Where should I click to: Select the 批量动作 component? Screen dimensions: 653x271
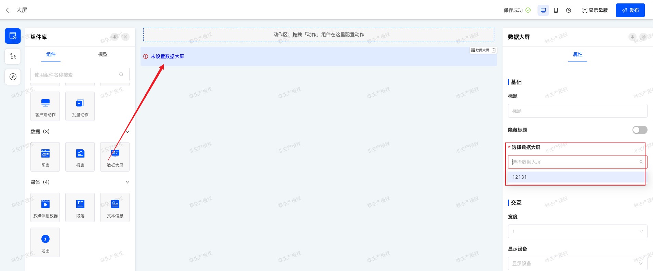pyautogui.click(x=80, y=106)
